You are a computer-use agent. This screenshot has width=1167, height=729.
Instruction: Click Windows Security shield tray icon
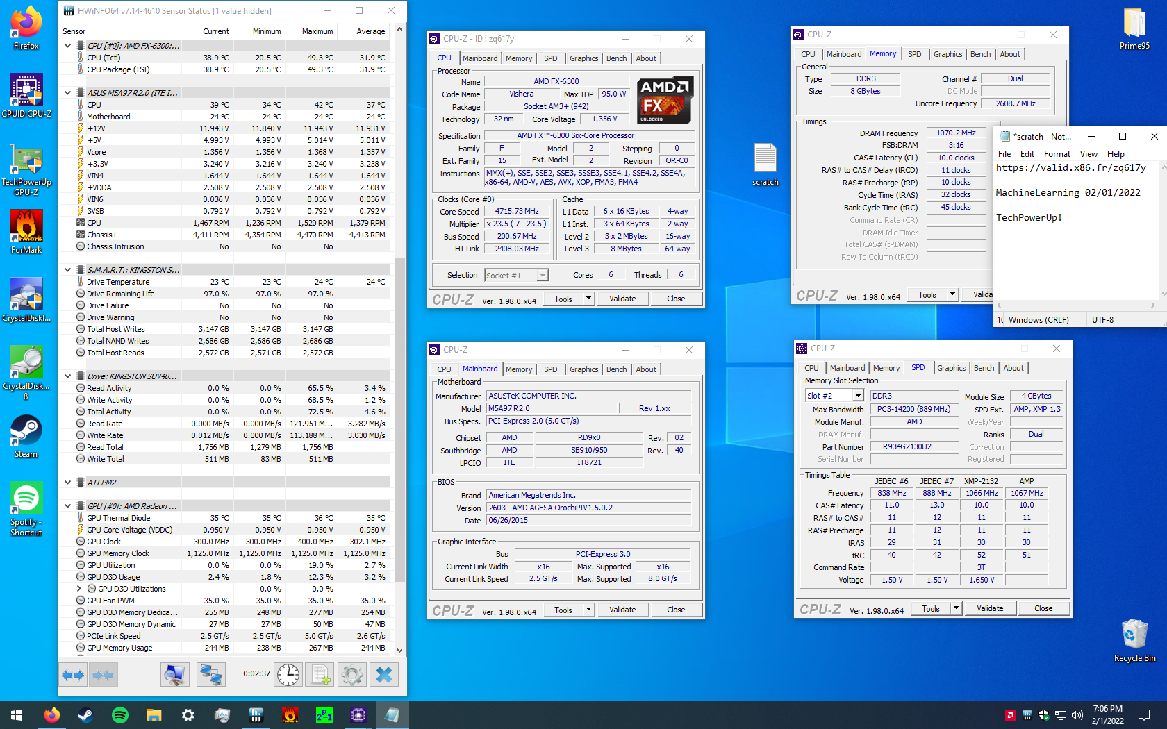coord(1044,715)
